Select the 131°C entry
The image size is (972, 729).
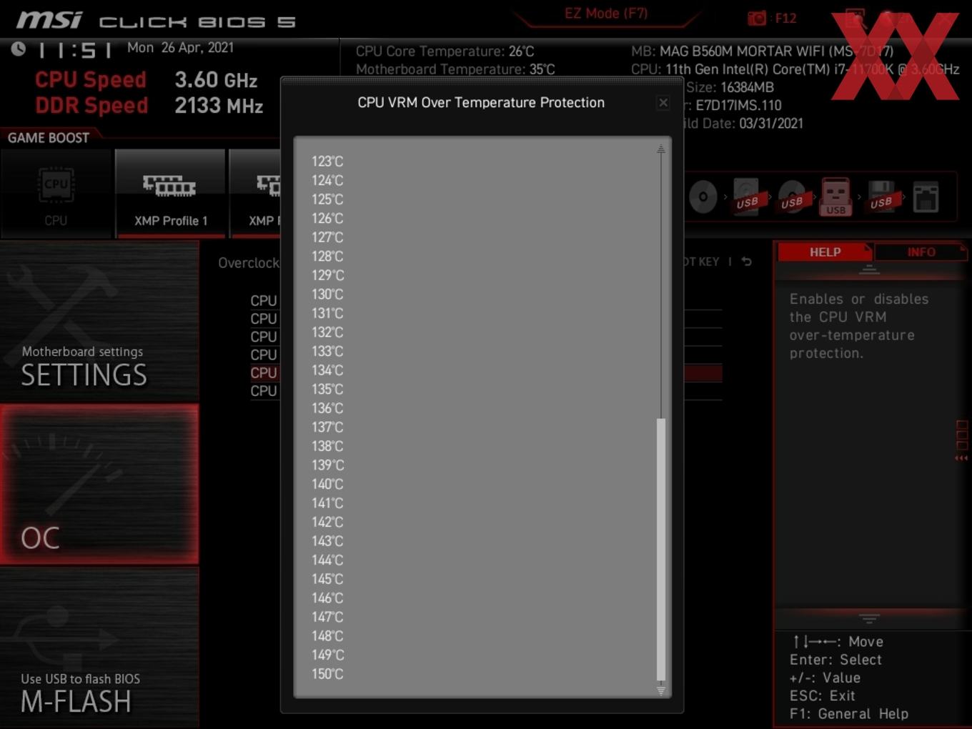[327, 313]
